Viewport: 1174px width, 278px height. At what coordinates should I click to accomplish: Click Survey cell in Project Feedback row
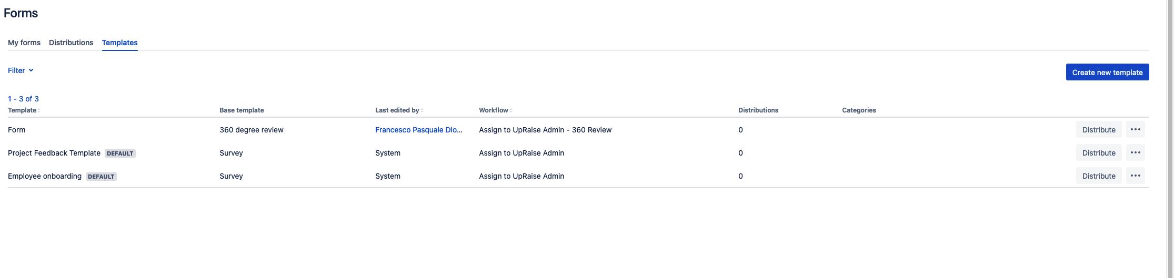(x=231, y=153)
